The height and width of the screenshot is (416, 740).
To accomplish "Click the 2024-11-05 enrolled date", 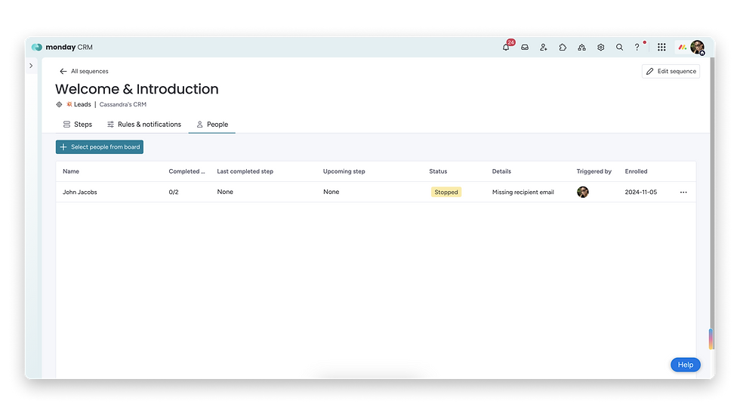I will [x=641, y=192].
